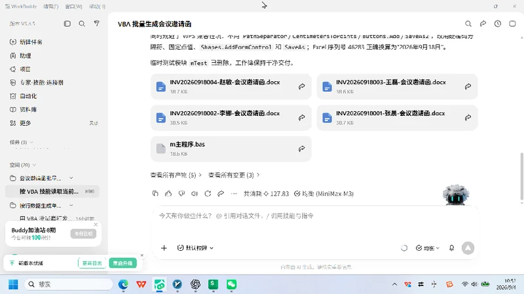Viewport: 524px width, 294px height.
Task: Read the response aloud speaker icon
Action: (195, 193)
